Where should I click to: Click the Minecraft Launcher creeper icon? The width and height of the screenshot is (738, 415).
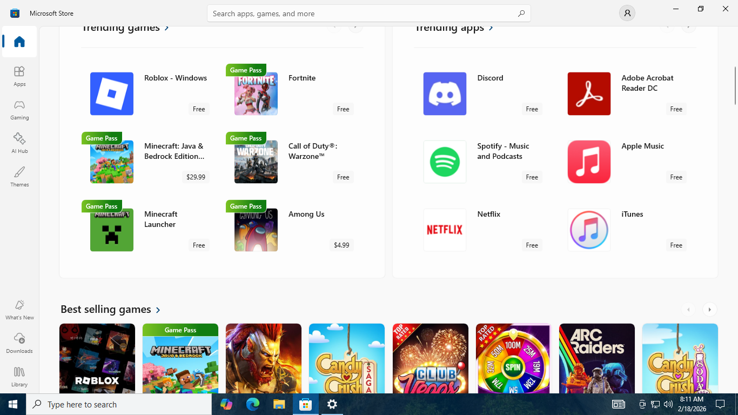pos(112,230)
